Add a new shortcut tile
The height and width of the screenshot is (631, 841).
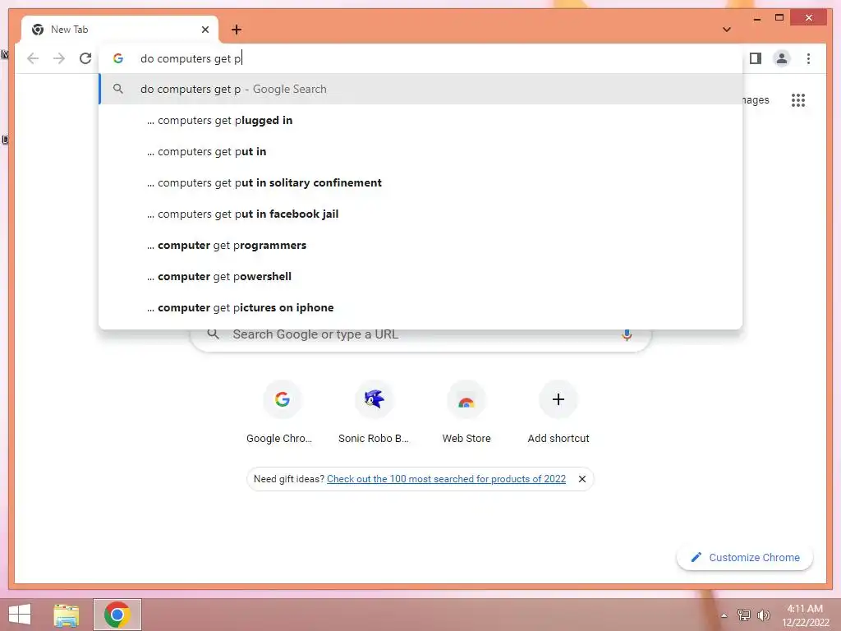pyautogui.click(x=558, y=412)
